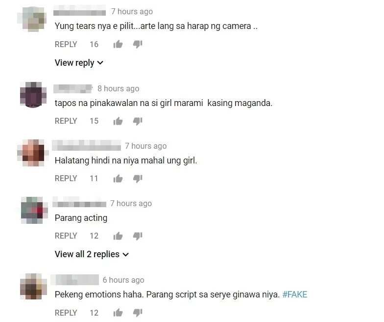Open the #FAKE hashtag link
The image size is (384, 322).
[x=295, y=295]
